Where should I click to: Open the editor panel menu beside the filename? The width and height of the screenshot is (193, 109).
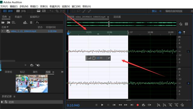pyautogui.click(x=108, y=17)
